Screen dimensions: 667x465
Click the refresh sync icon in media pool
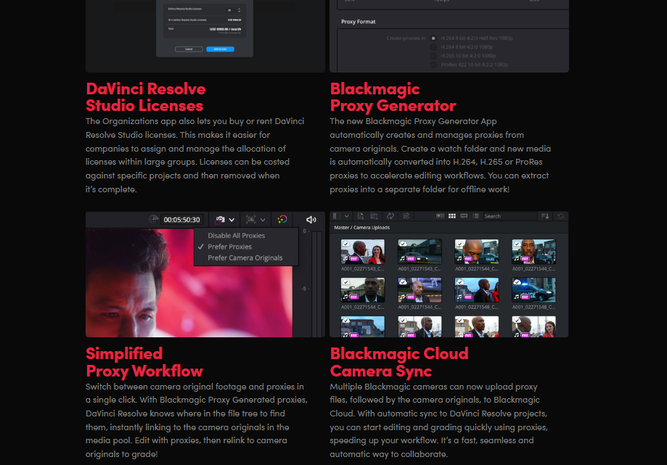[x=560, y=216]
